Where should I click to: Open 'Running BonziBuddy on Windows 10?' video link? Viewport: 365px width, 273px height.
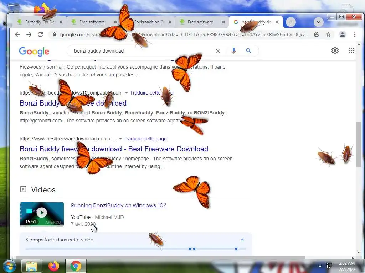(118, 205)
